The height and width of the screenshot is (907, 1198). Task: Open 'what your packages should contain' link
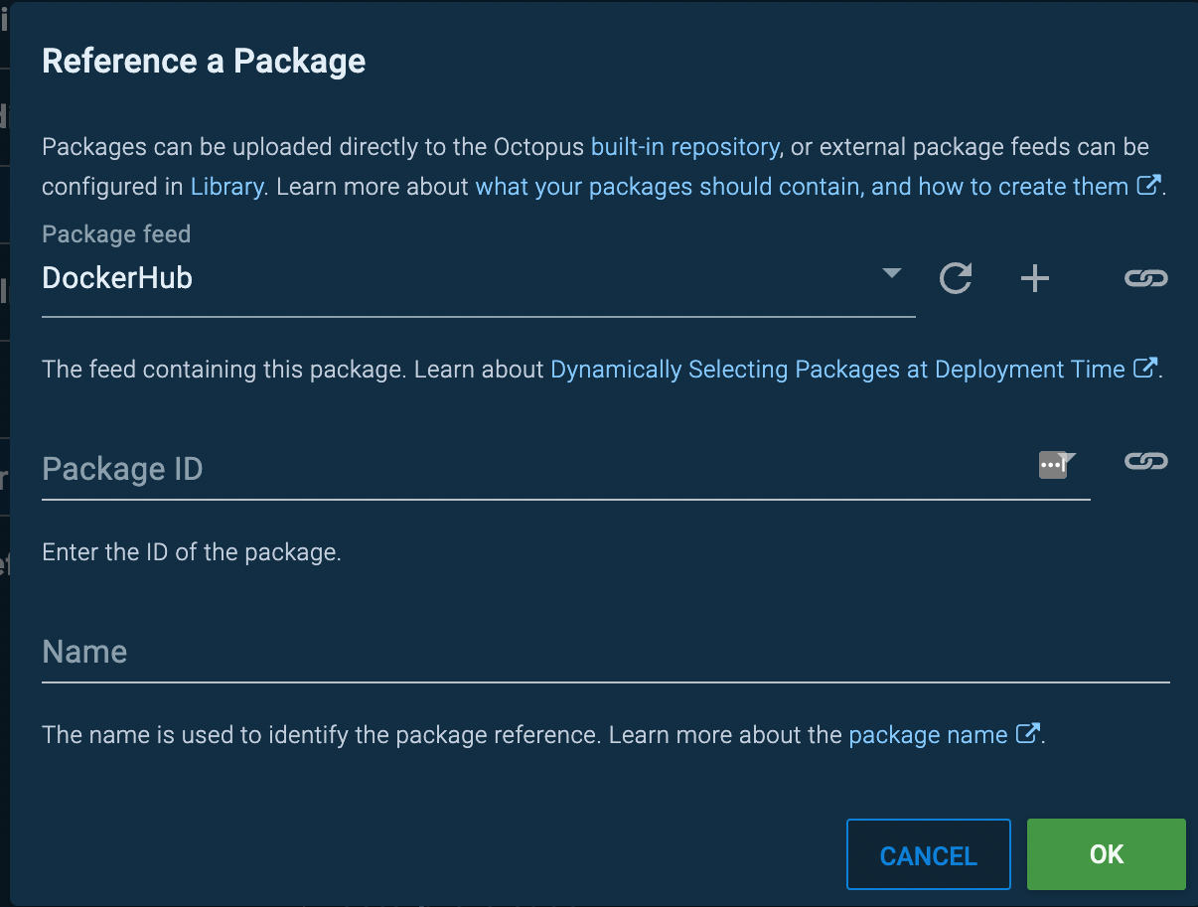click(802, 186)
